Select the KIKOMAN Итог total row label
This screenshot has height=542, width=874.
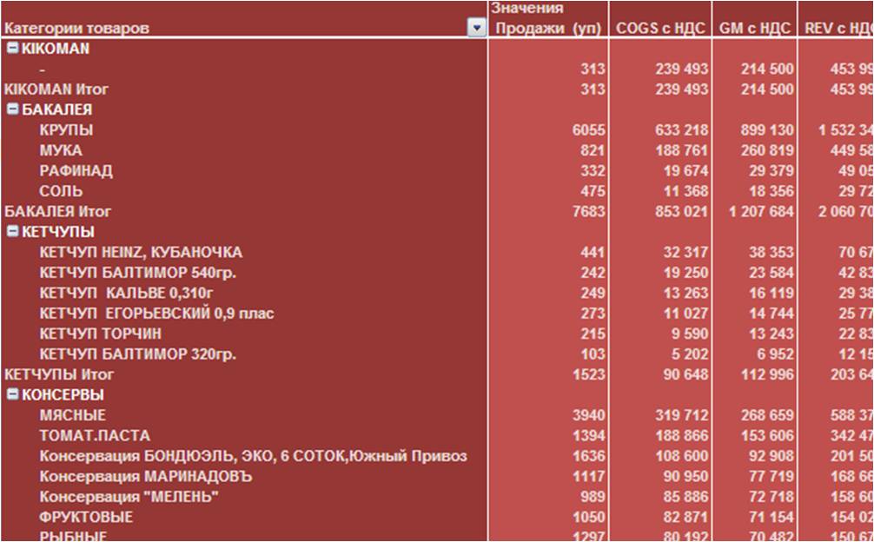tap(56, 89)
